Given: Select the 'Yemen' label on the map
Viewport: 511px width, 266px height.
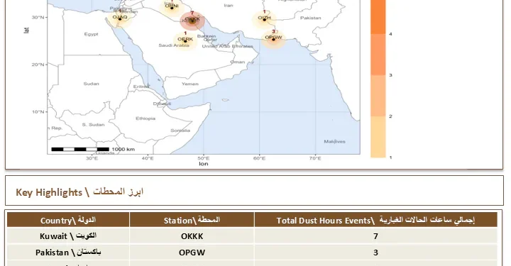Looking at the screenshot, I should coord(190,84).
